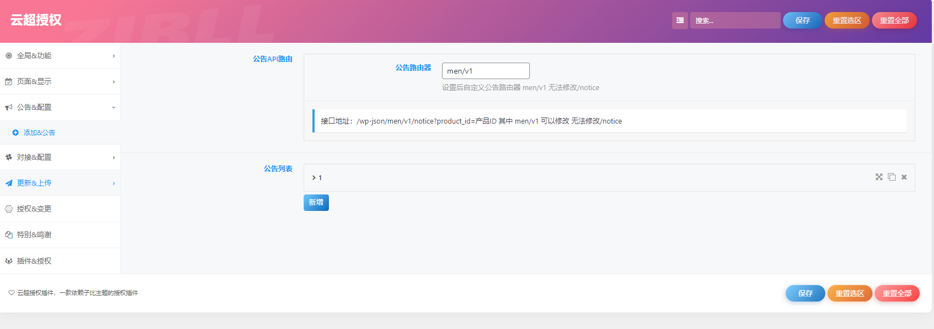Click the bottom 重置全部 reset all button
Viewport: 934px width, 329px height.
tap(897, 293)
